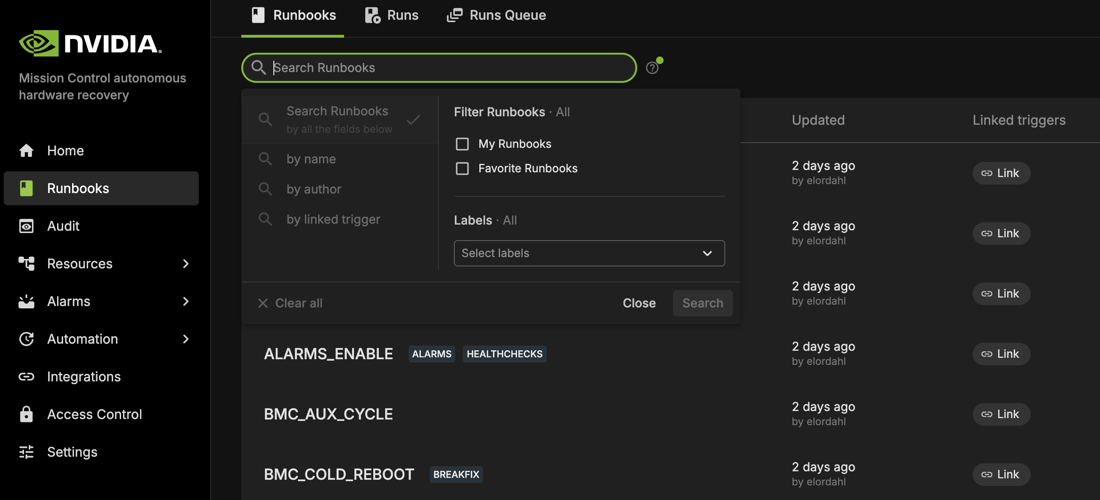Choose search by name

(x=340, y=159)
